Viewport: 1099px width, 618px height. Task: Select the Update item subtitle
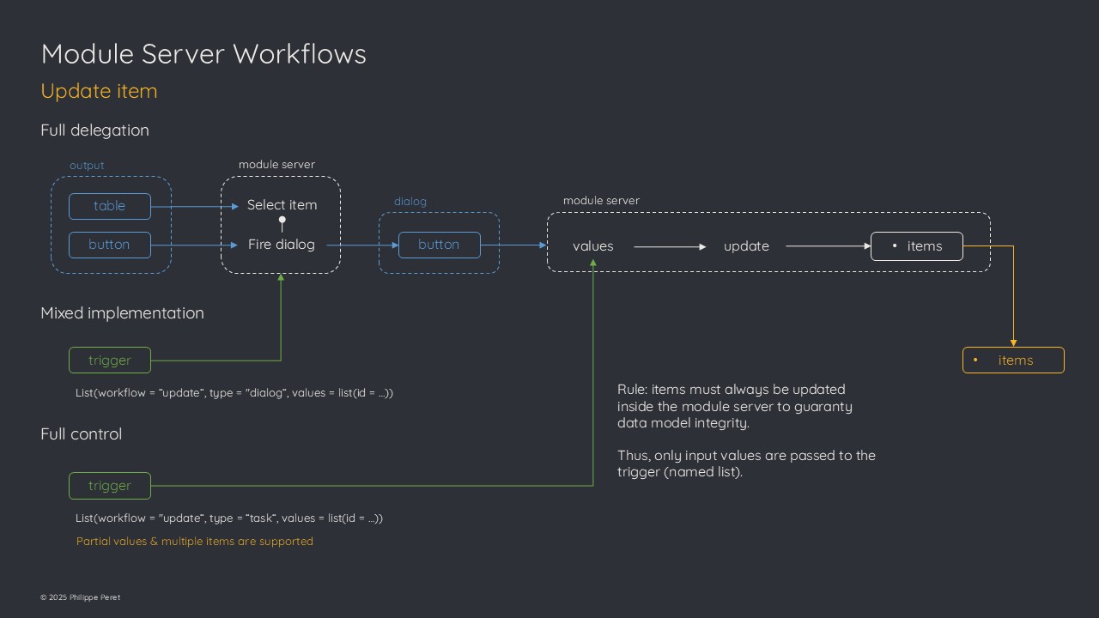pos(99,91)
